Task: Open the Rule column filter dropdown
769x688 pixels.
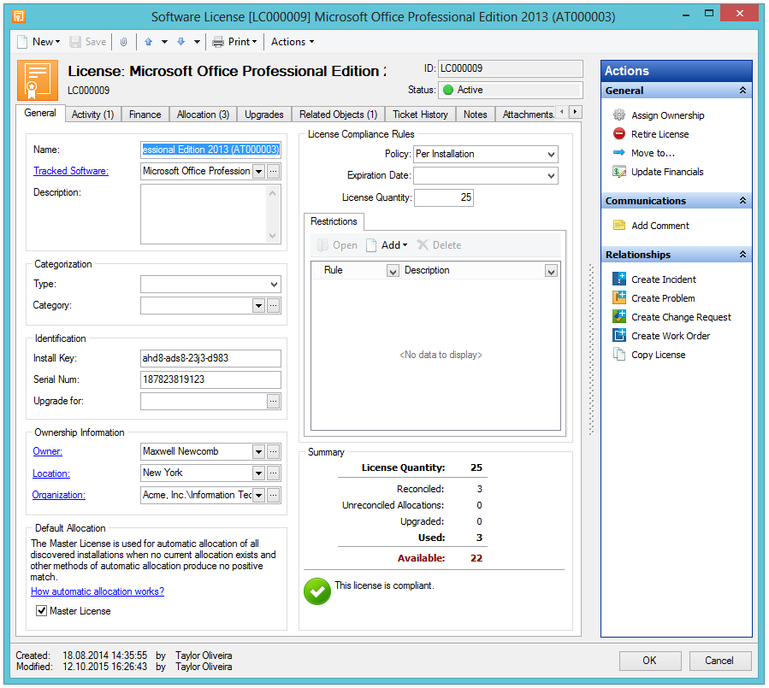Action: tap(393, 271)
